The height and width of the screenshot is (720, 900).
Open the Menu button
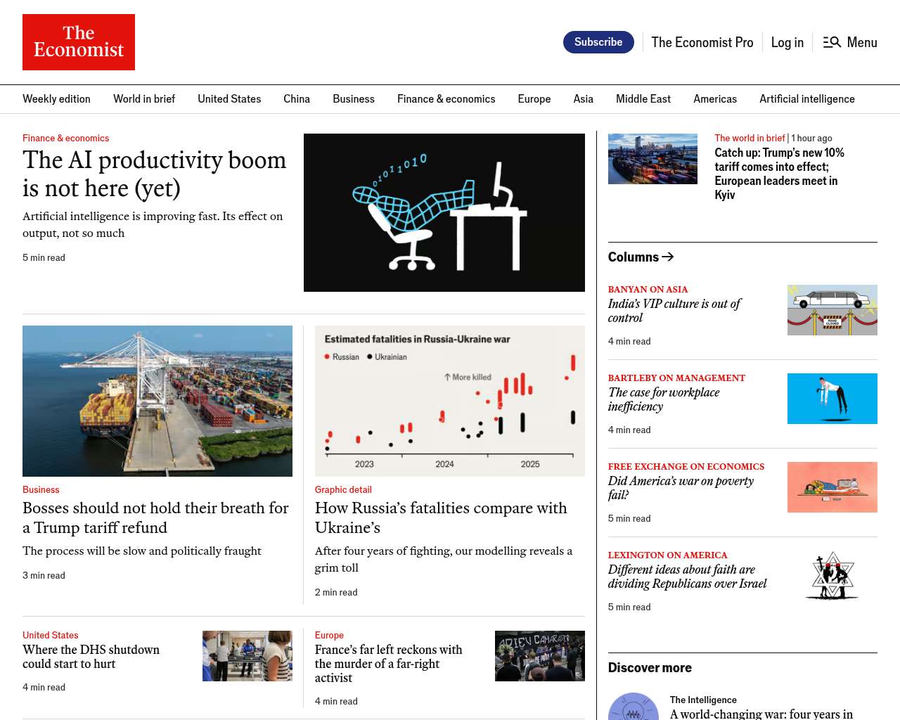850,42
